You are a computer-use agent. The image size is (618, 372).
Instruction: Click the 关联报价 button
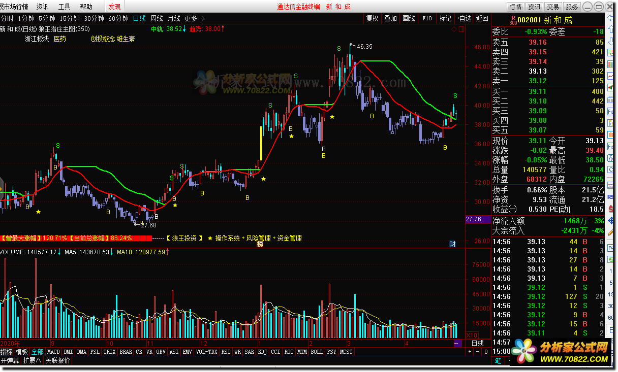pyautogui.click(x=57, y=361)
